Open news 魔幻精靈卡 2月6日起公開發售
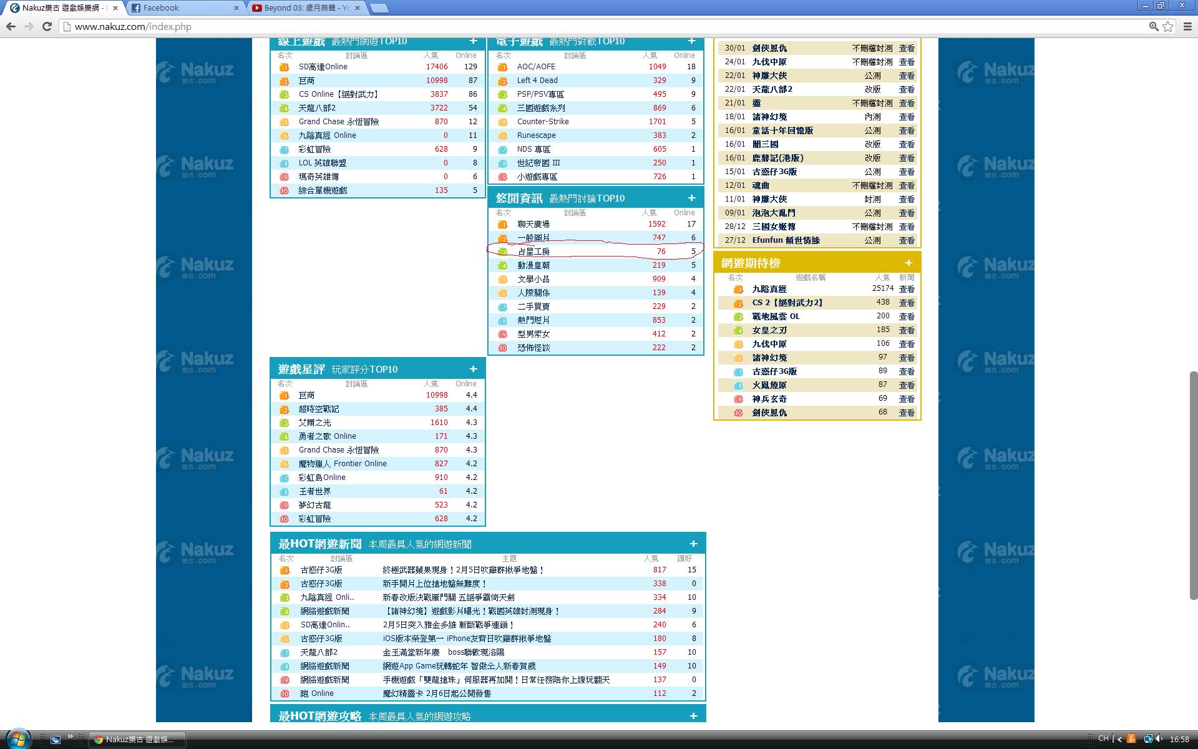 [x=437, y=693]
